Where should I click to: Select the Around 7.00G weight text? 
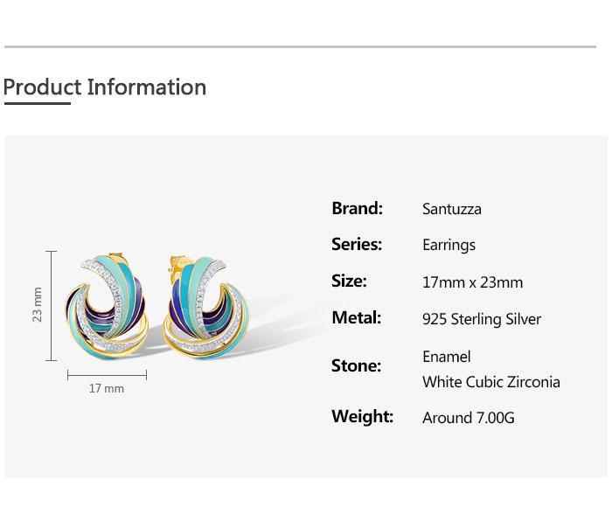point(468,418)
